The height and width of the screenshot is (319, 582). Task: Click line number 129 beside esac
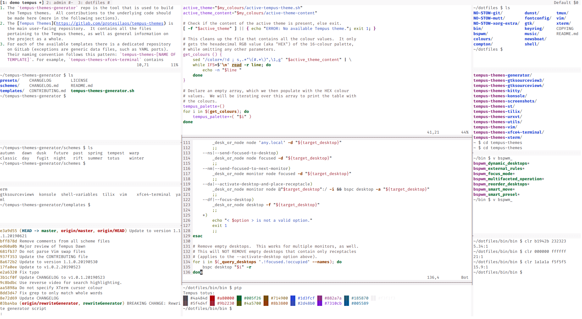pos(187,236)
